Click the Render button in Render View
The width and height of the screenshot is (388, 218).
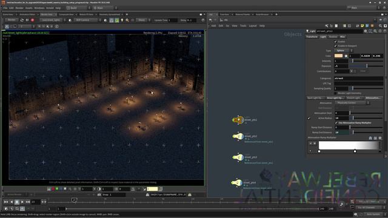pos(12,20)
